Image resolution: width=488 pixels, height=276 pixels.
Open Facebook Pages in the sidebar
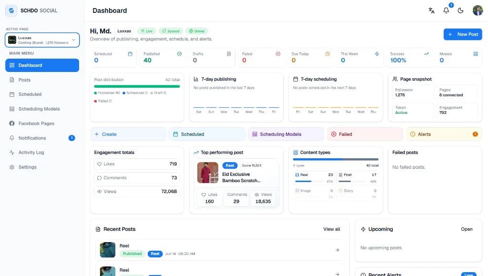pyautogui.click(x=42, y=123)
